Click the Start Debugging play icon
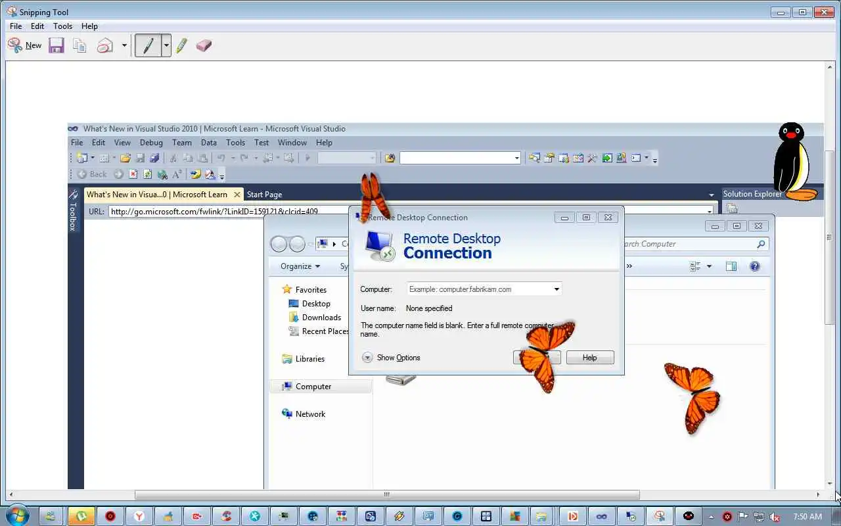Viewport: 841px width, 526px height. pos(307,158)
